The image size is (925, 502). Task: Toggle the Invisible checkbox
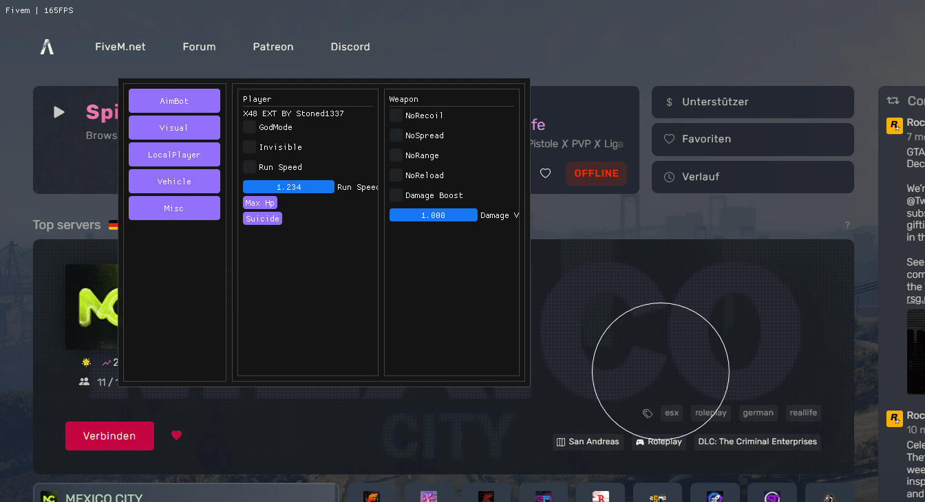coord(250,147)
